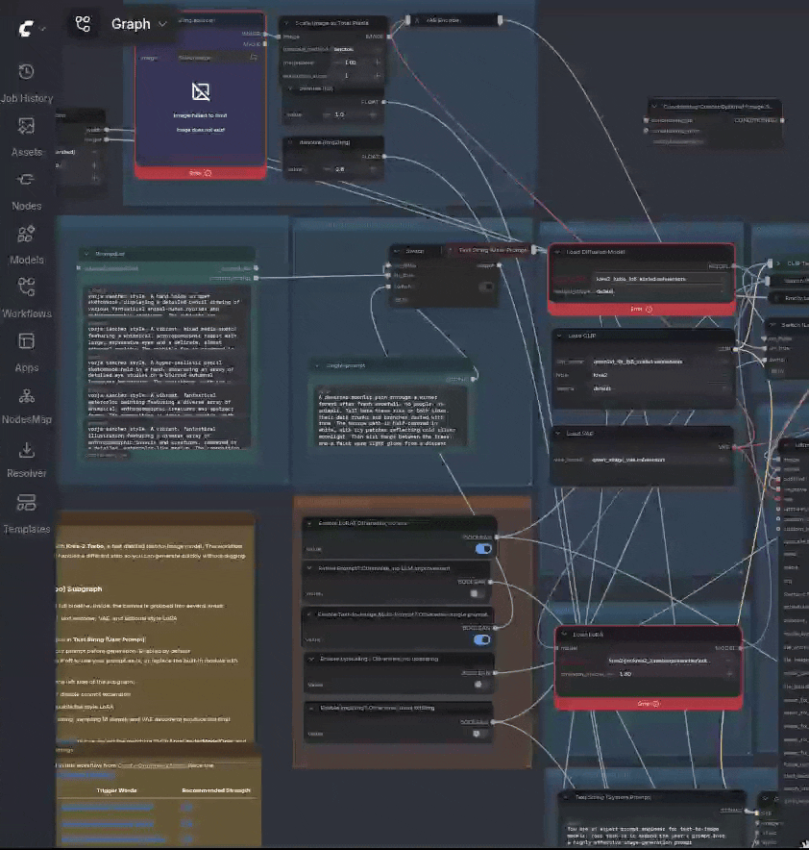
Task: Click the app logo in top-left corner
Action: (26, 28)
